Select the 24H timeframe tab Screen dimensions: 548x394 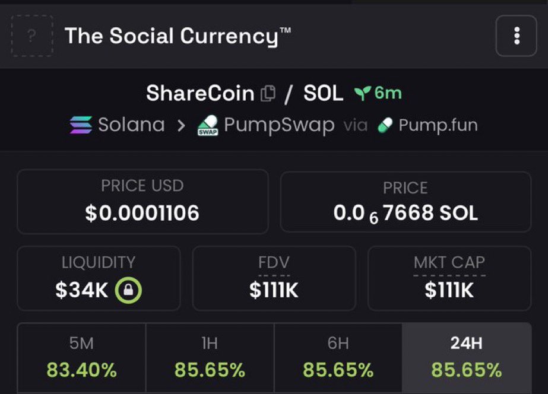467,358
